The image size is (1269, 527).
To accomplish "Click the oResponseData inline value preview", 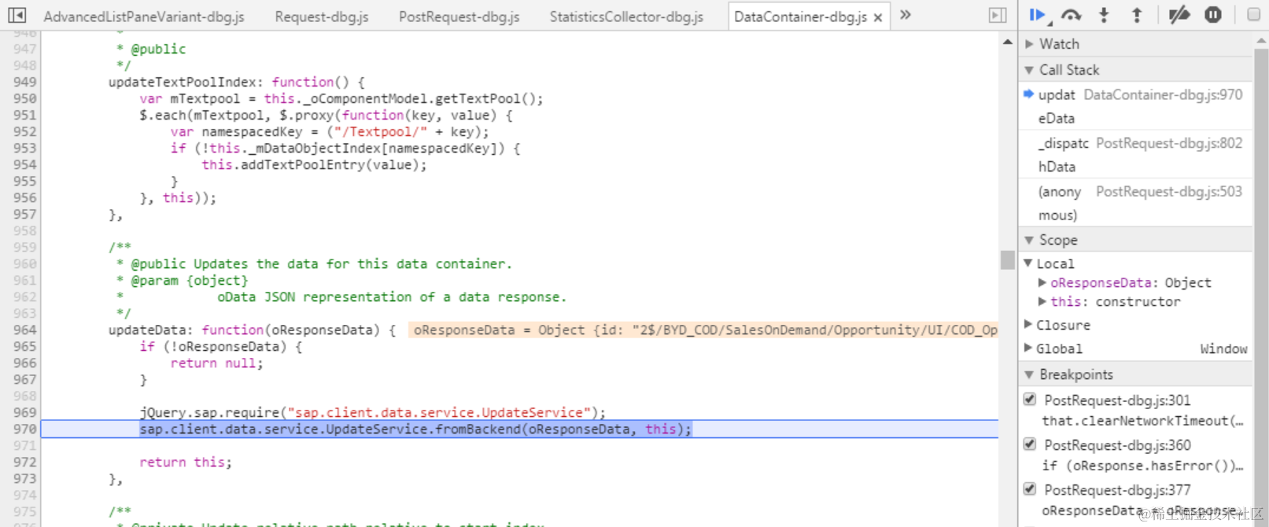I will [x=703, y=330].
